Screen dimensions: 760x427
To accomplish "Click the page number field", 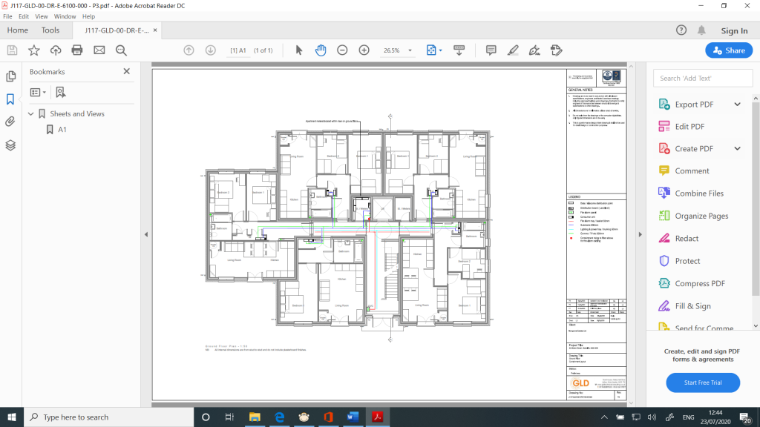I will pos(238,50).
